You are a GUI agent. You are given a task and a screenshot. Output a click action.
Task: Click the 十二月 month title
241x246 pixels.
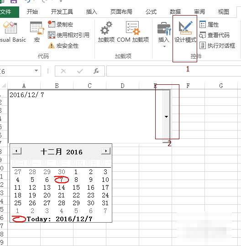click(51, 152)
